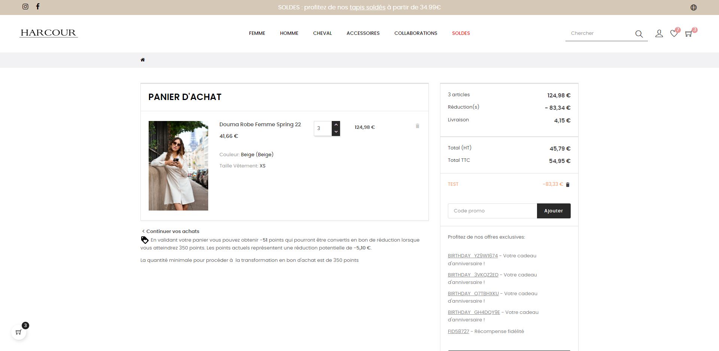This screenshot has width=719, height=351.
Task: Increase Douma Robe quantity
Action: tap(336, 124)
